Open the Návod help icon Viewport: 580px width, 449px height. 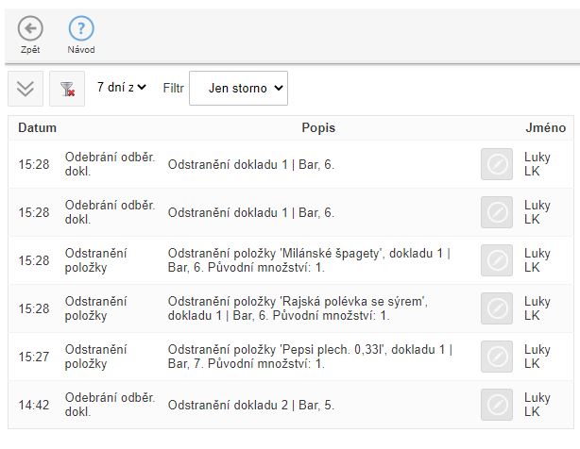(81, 29)
